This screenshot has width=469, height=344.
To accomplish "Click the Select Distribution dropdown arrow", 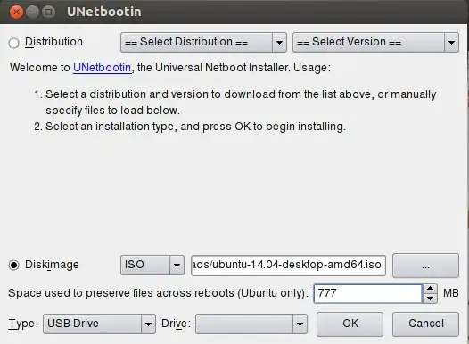I will point(279,43).
